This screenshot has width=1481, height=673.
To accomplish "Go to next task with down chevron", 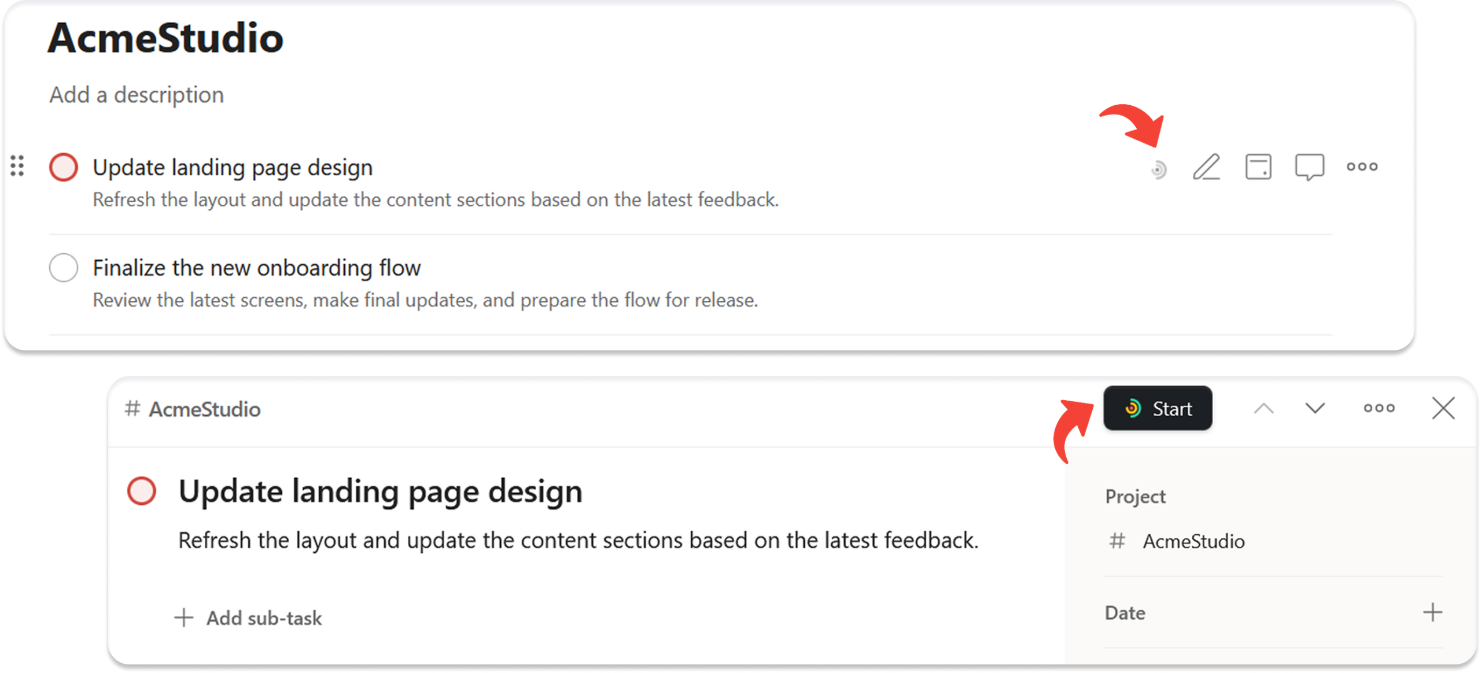I will 1315,409.
